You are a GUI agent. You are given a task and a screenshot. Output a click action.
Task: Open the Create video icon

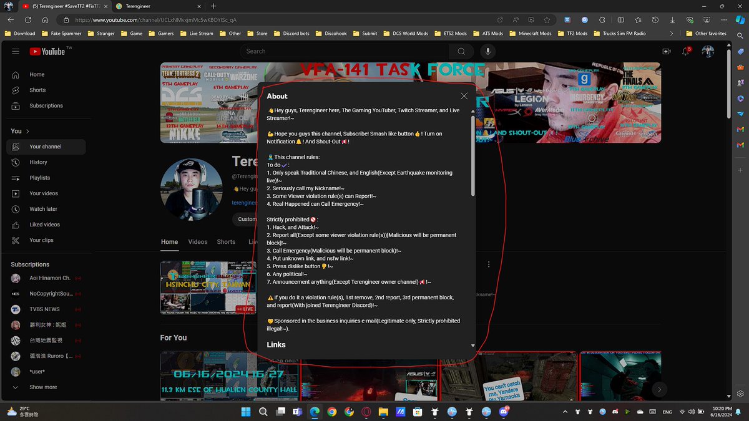667,51
